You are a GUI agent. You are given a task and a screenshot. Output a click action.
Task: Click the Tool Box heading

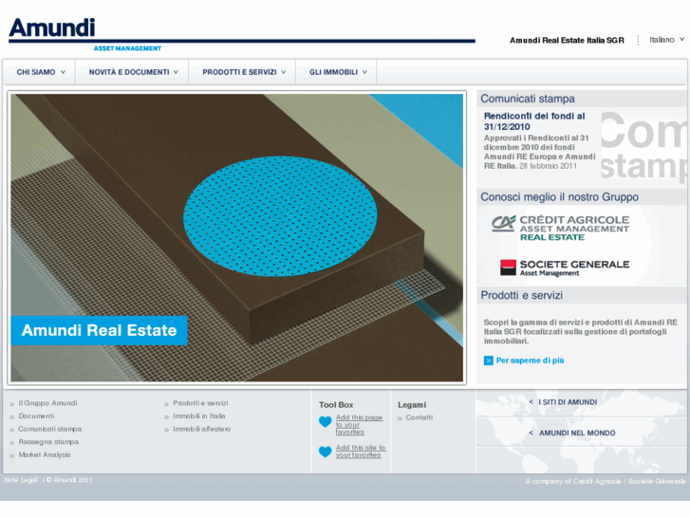pyautogui.click(x=336, y=405)
